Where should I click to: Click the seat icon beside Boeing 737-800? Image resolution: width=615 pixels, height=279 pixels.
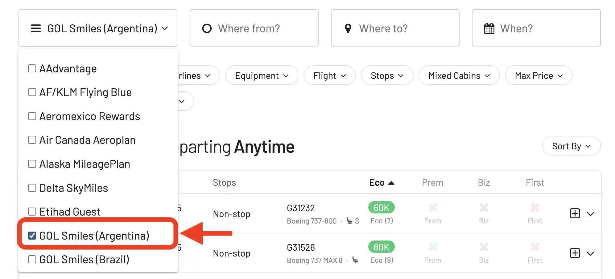349,221
